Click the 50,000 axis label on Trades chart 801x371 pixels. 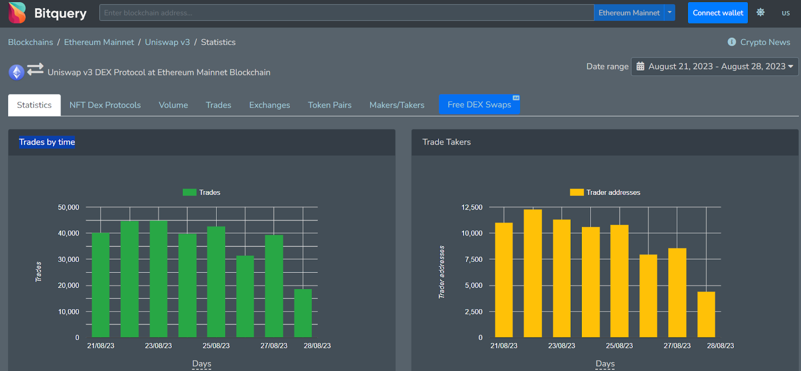point(69,207)
